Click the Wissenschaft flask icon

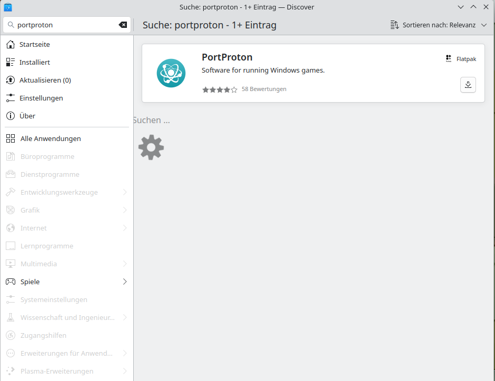point(11,317)
